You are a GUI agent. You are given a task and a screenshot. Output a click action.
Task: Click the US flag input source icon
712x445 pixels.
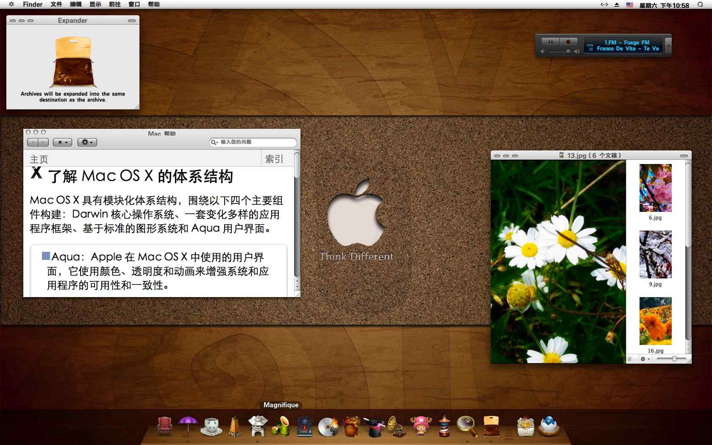tap(630, 5)
